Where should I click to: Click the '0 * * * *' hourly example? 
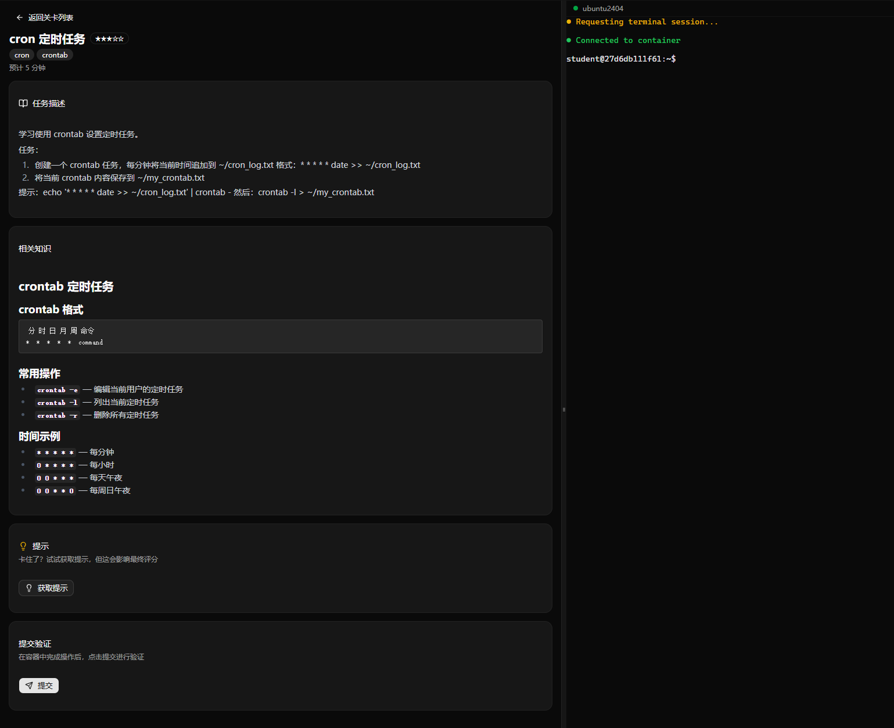(55, 465)
